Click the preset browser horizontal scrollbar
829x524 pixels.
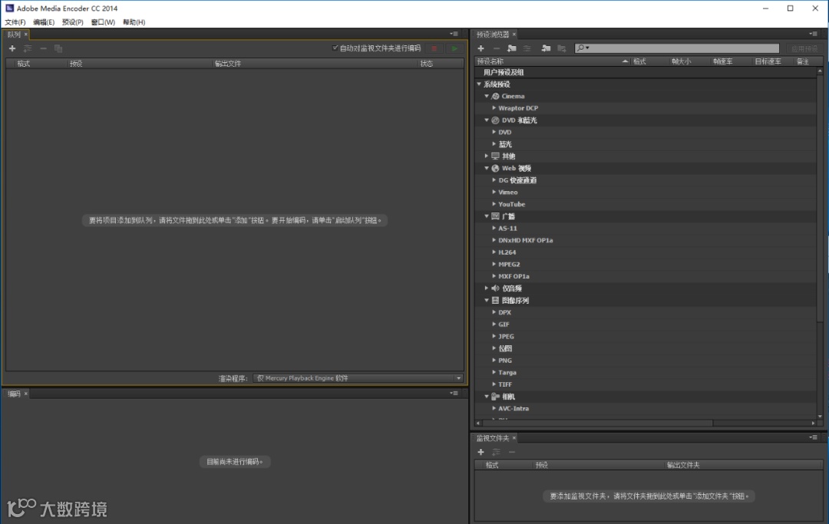597,423
